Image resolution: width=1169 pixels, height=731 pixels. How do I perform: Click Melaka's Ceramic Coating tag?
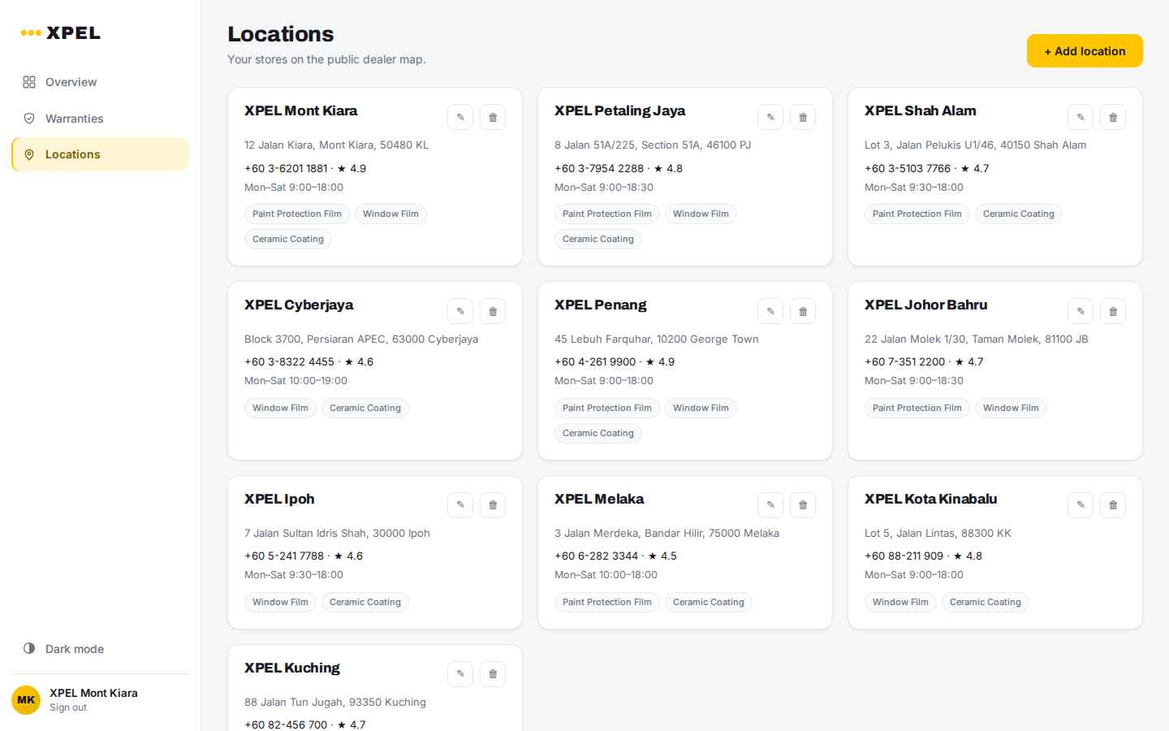click(709, 603)
